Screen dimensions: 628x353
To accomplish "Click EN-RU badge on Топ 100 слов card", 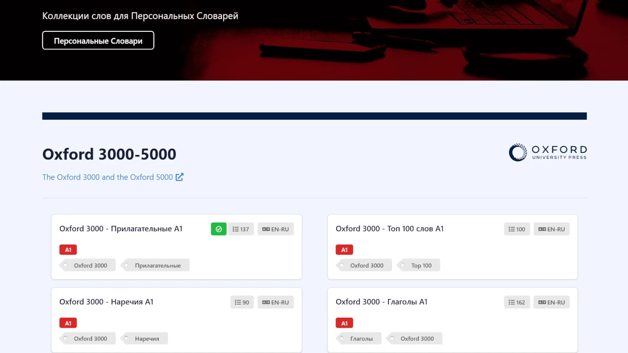I will (x=552, y=229).
